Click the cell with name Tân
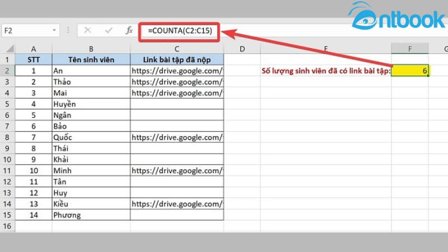 (91, 181)
